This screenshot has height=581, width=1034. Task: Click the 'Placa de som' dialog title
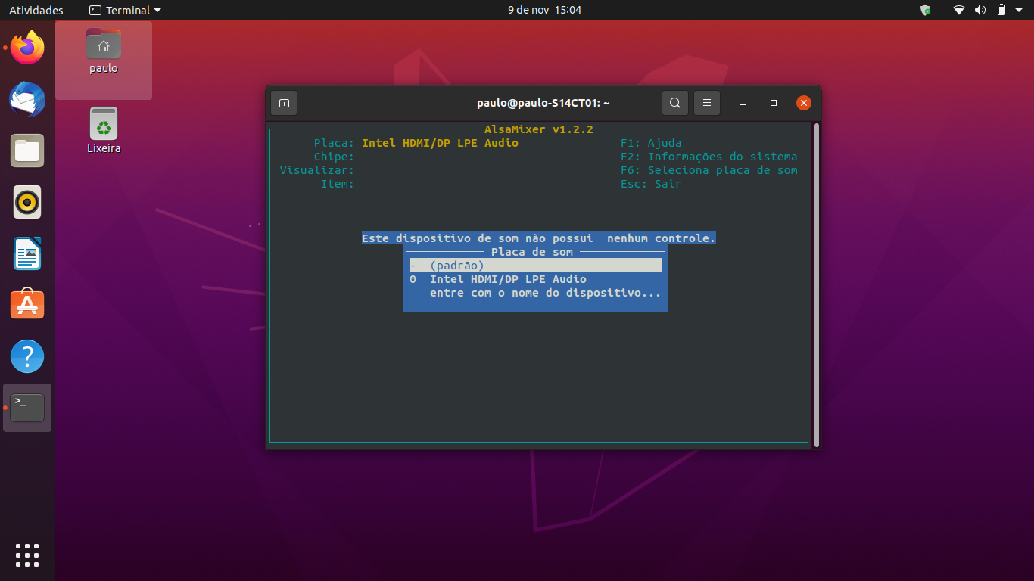tap(531, 252)
